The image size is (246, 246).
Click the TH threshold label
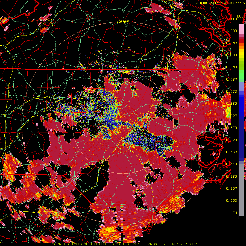tap(235, 213)
